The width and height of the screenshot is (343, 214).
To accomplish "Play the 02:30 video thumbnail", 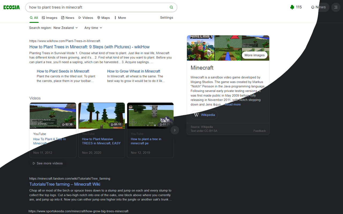I will pyautogui.click(x=53, y=116).
